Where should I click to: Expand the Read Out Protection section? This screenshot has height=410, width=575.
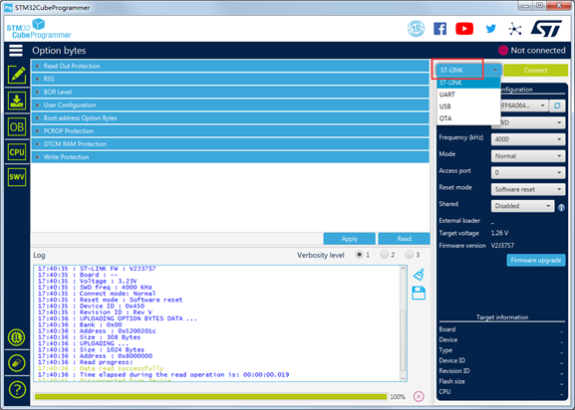pyautogui.click(x=230, y=66)
